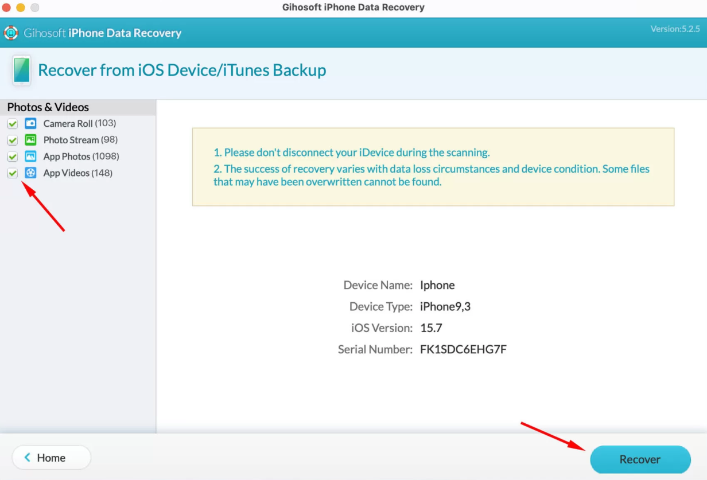This screenshot has height=480, width=707.
Task: Click the Home button's back chevron
Action: click(x=27, y=458)
